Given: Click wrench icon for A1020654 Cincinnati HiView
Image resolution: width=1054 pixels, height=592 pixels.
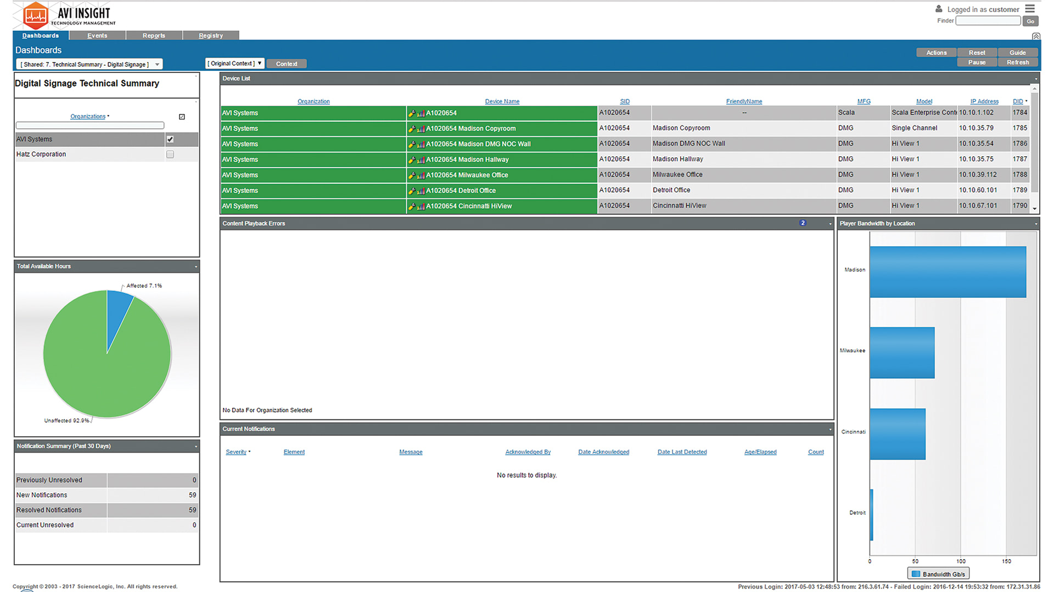Looking at the screenshot, I should point(412,207).
